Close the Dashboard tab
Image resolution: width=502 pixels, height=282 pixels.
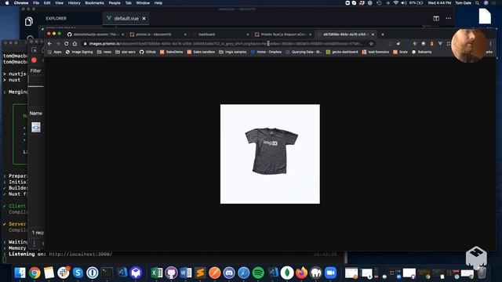[248, 34]
